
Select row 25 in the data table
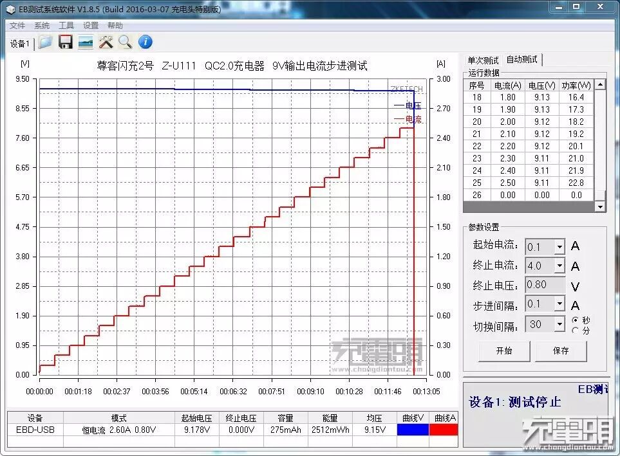529,183
